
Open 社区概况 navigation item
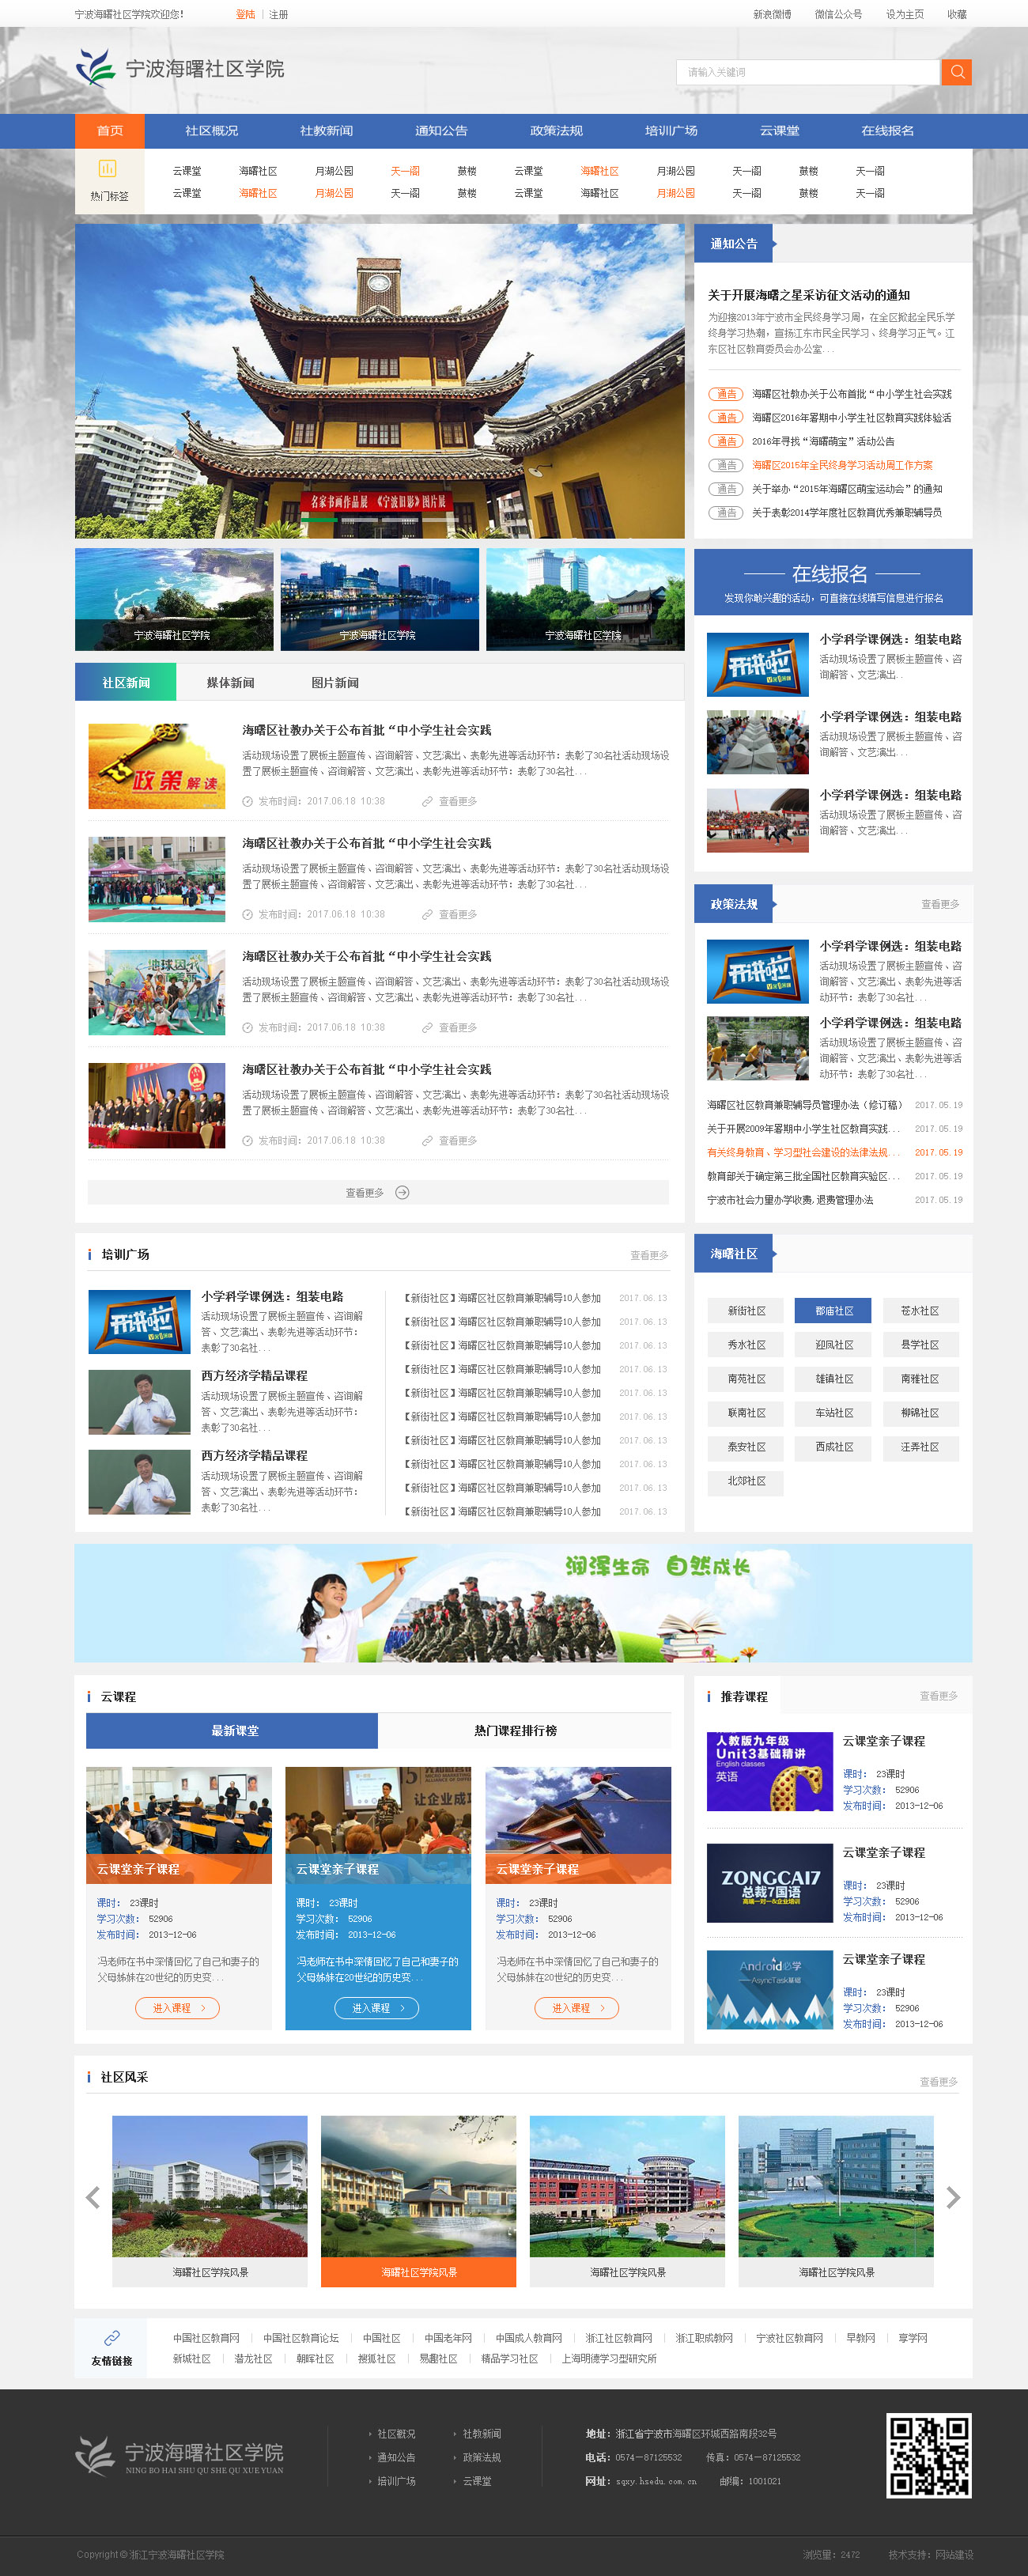click(211, 131)
